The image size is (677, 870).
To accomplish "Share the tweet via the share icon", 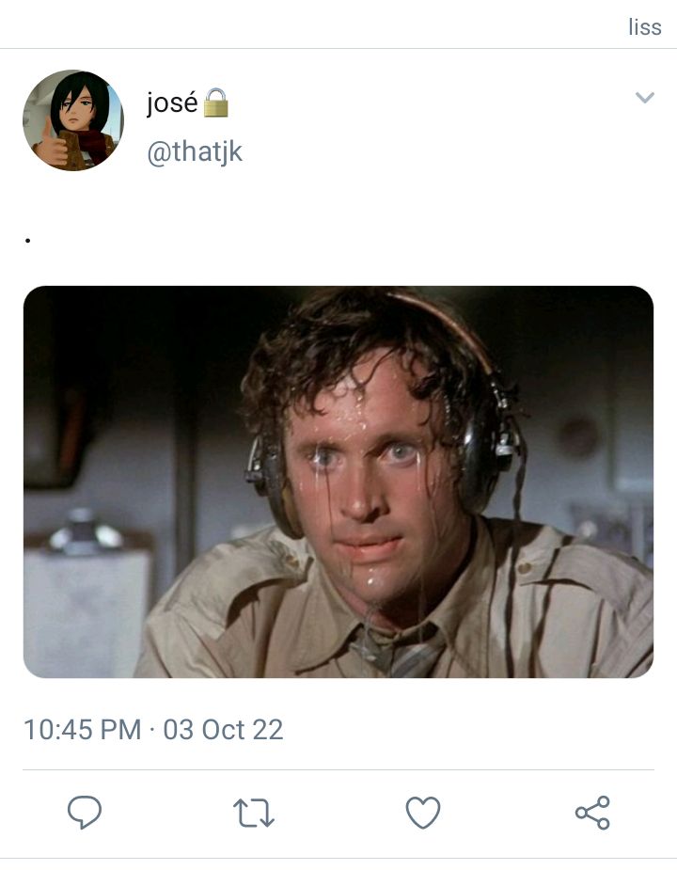I will point(592,813).
